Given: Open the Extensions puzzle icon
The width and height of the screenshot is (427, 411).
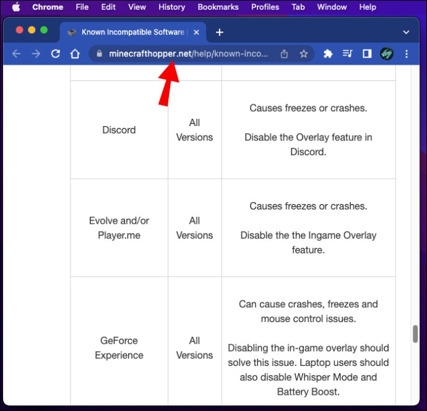Looking at the screenshot, I should click(328, 54).
